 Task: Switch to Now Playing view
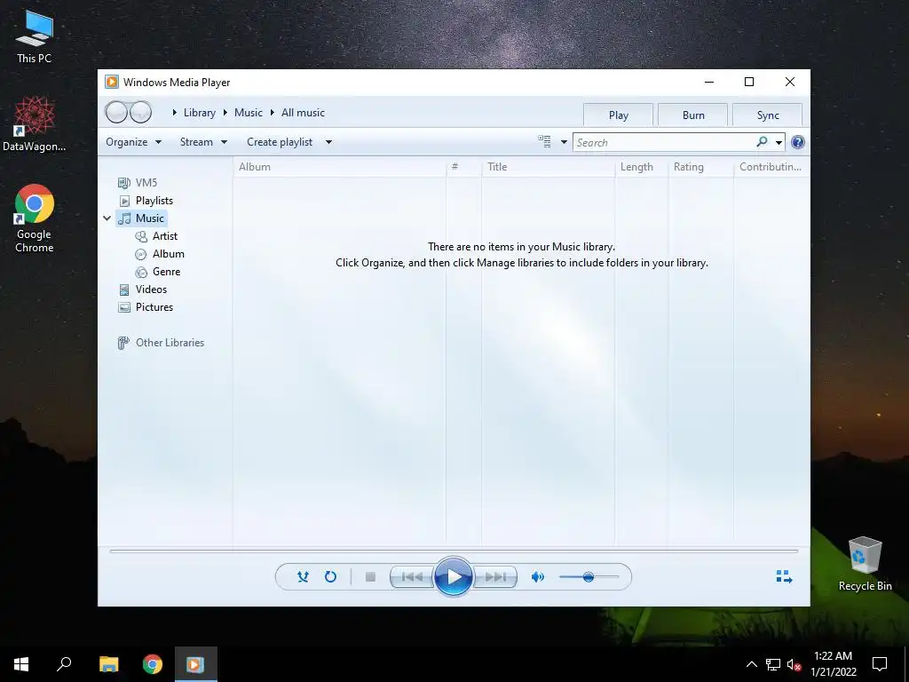(784, 576)
